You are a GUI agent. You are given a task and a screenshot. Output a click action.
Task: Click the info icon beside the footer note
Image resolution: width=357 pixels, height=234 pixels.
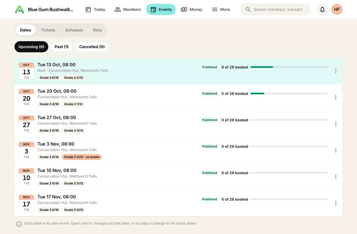[x=19, y=224]
